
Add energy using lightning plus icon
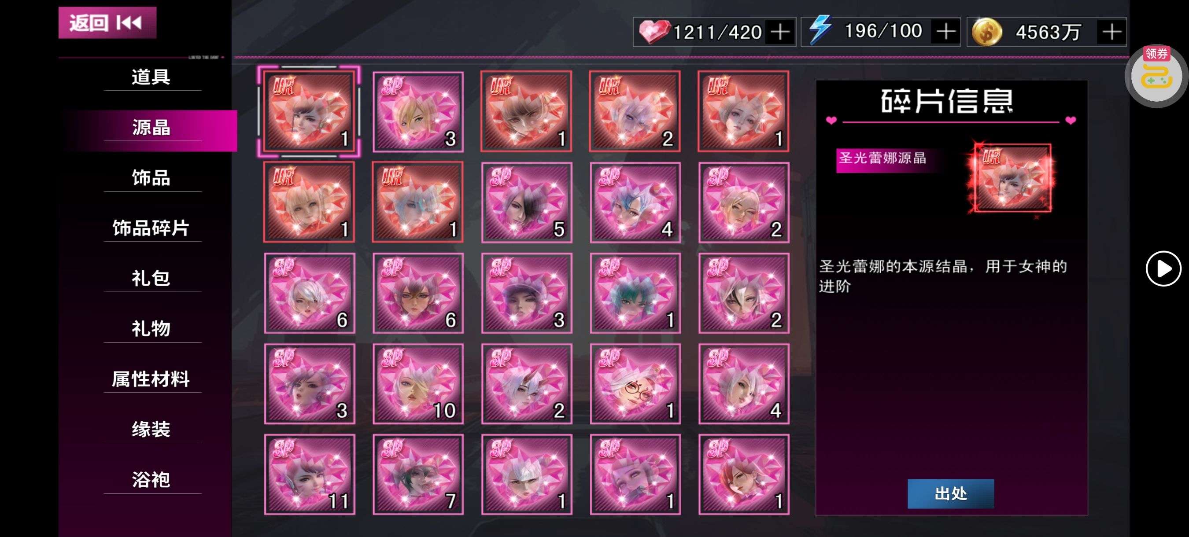[x=945, y=32]
